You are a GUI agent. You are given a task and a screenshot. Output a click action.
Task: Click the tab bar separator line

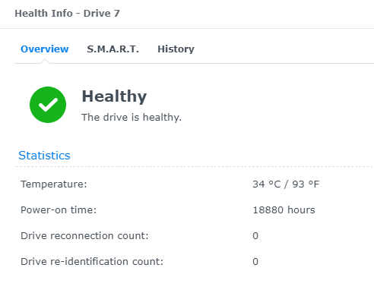[x=194, y=64]
